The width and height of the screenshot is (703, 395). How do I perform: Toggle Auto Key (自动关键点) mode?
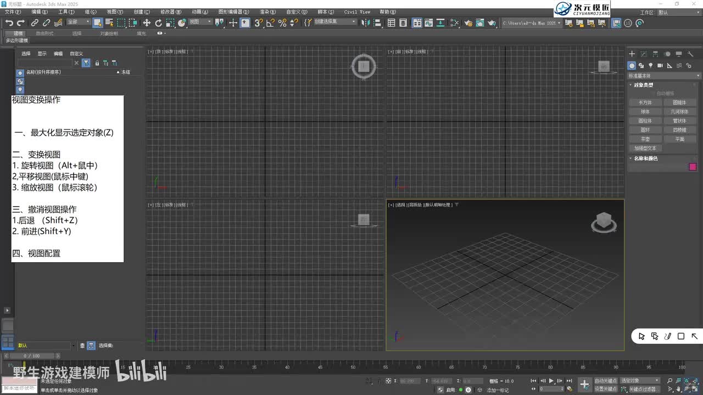606,380
